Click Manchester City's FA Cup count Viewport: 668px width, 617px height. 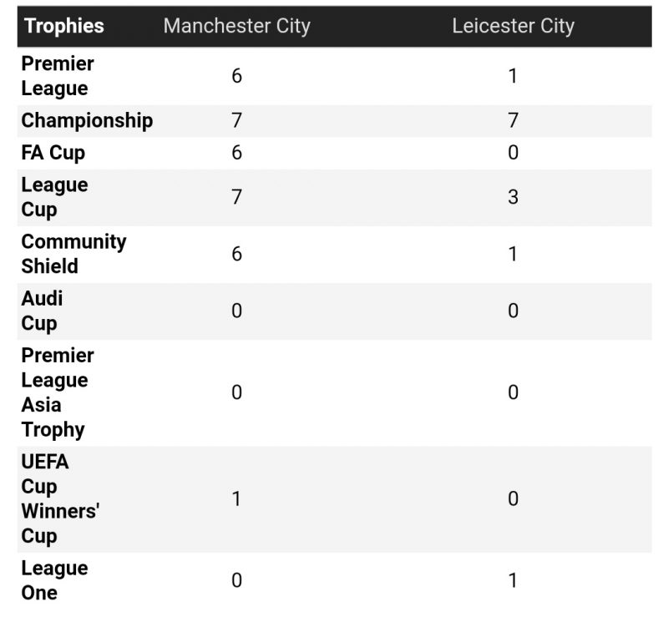pyautogui.click(x=236, y=153)
